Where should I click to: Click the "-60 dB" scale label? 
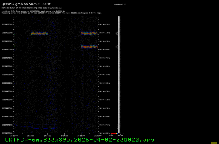point(120,136)
